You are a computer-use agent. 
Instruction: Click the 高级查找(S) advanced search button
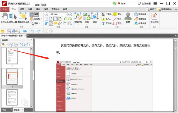pos(164,9)
